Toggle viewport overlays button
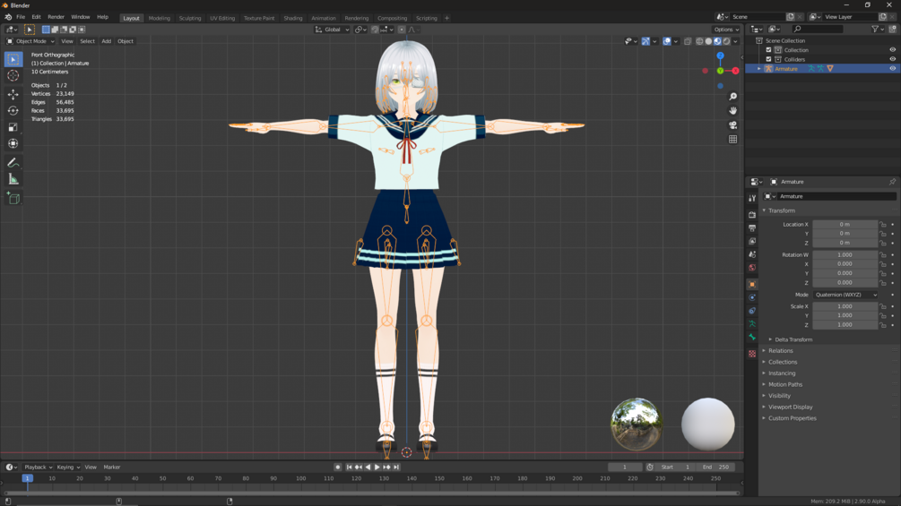The width and height of the screenshot is (901, 506). pyautogui.click(x=666, y=41)
